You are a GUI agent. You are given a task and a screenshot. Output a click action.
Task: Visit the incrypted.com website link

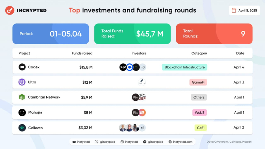pyautogui.click(x=180, y=142)
